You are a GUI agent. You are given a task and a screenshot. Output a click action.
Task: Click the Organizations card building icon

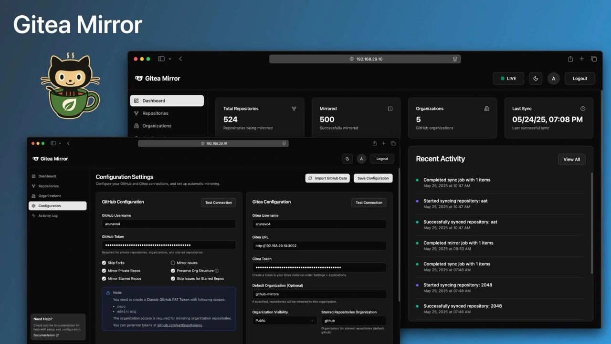(x=486, y=109)
